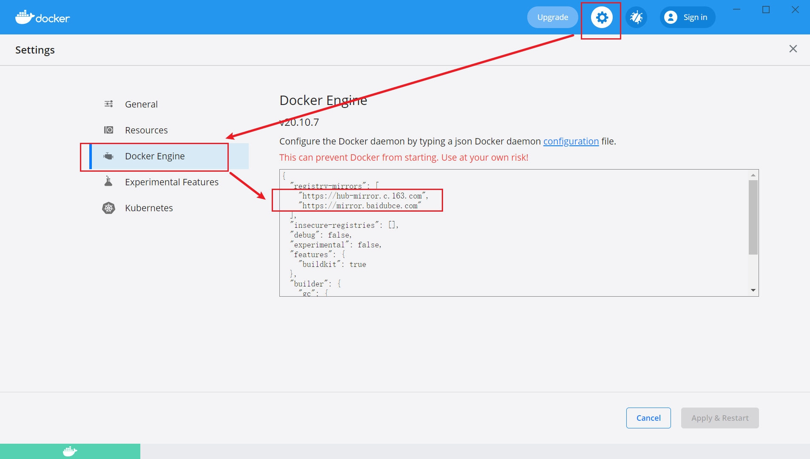Close the Docker Desktop window
The width and height of the screenshot is (810, 459).
pyautogui.click(x=795, y=9)
